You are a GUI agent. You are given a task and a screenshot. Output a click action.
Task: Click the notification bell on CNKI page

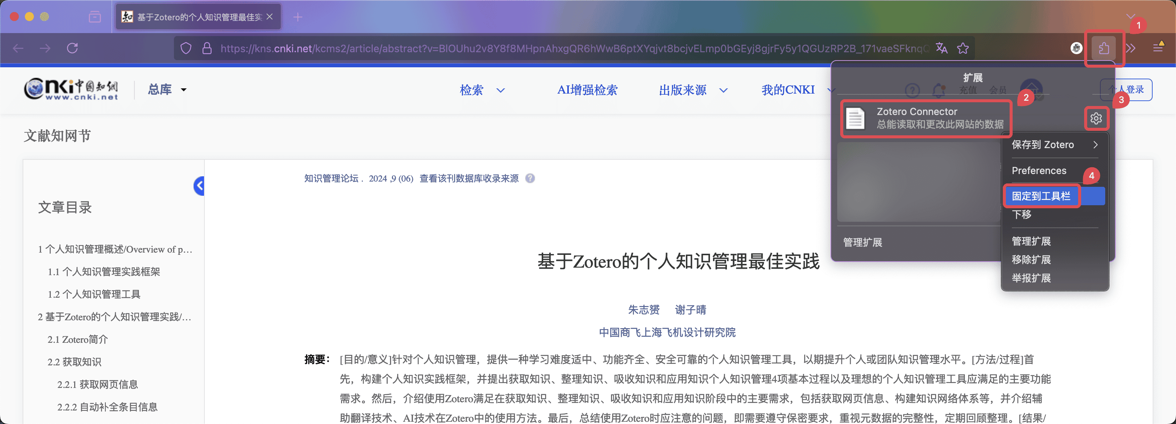tap(938, 90)
